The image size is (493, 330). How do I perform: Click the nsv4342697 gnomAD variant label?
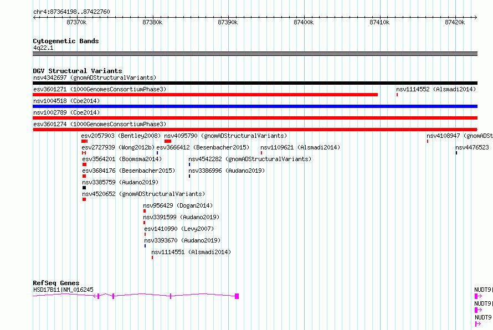(95, 78)
